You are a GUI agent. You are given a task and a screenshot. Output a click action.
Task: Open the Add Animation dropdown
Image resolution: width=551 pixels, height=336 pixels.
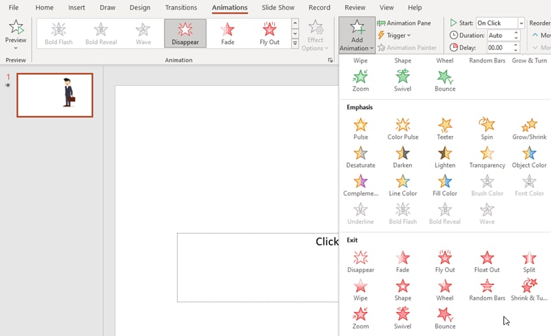click(x=357, y=36)
